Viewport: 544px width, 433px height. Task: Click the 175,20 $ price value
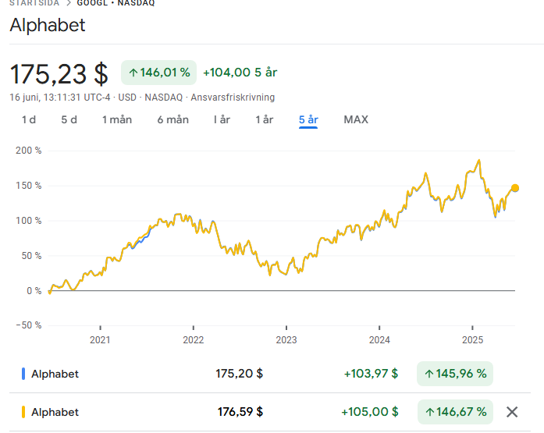coord(240,374)
